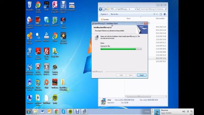The width and height of the screenshot is (204, 115).
Task: Click Explorer search box
Action: pyautogui.click(x=154, y=9)
